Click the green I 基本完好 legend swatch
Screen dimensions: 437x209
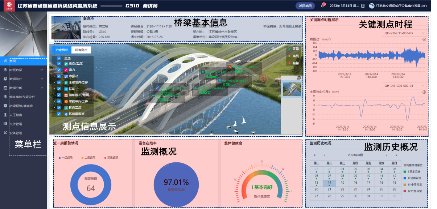(404, 171)
